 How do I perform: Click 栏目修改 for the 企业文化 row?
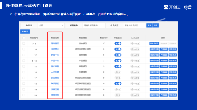click(173, 78)
